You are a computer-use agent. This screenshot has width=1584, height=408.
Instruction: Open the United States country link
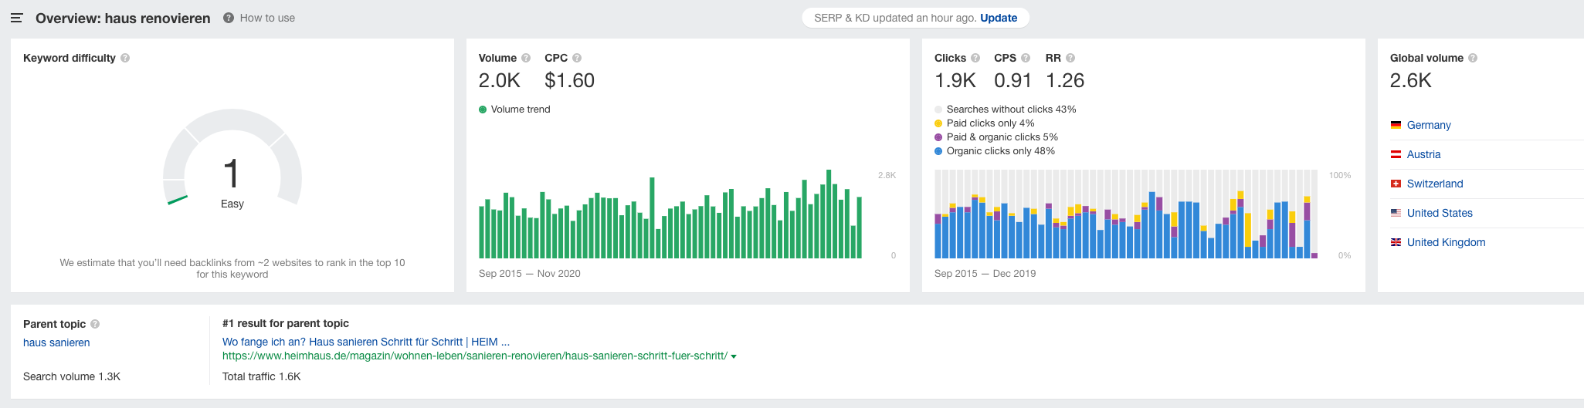coord(1440,213)
